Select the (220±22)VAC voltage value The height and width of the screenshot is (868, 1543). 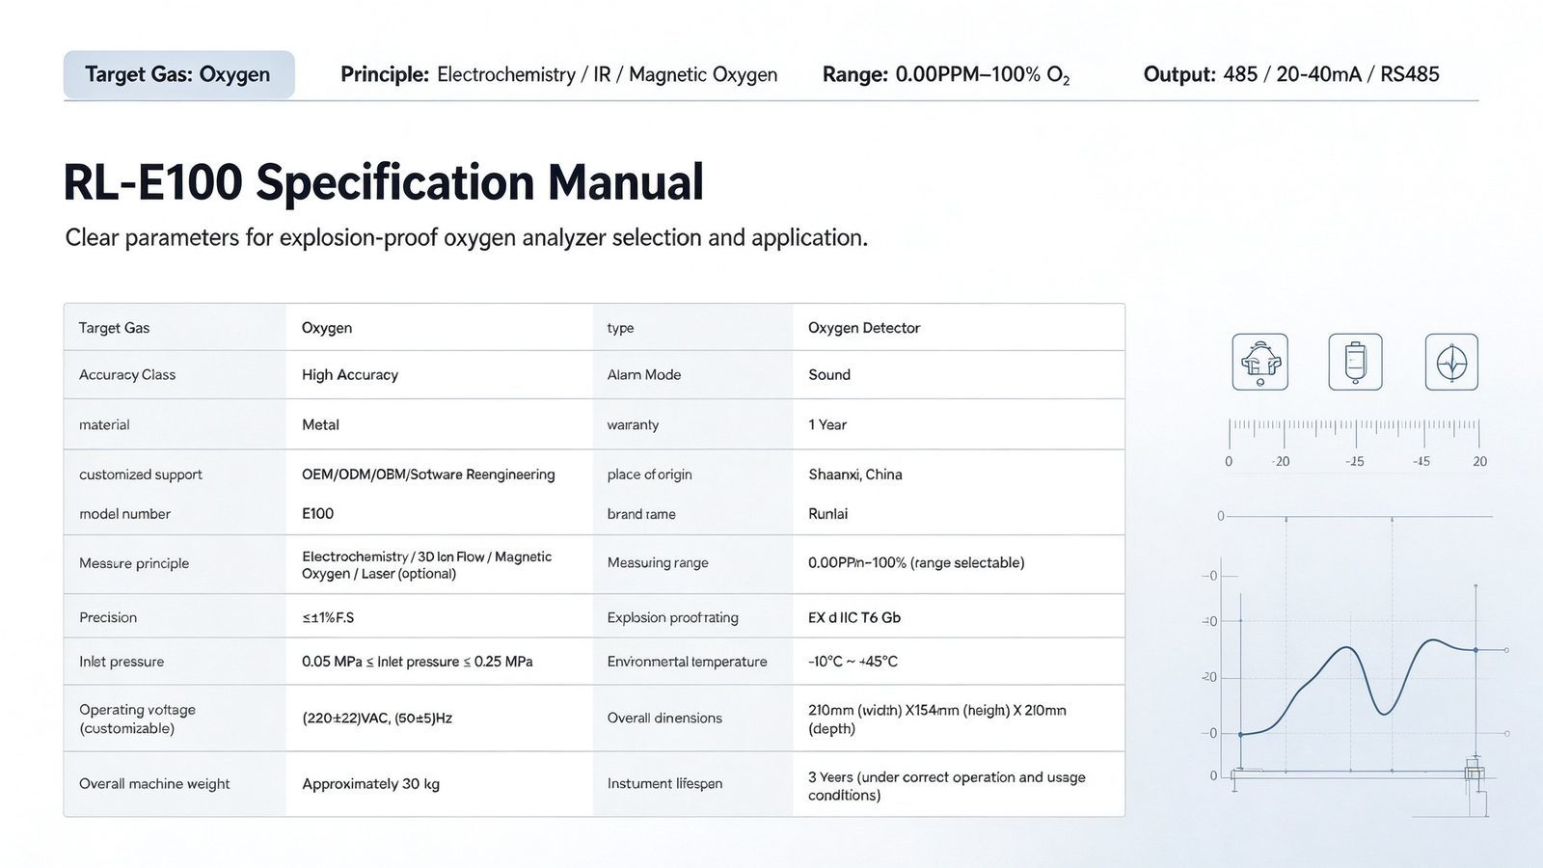point(377,719)
